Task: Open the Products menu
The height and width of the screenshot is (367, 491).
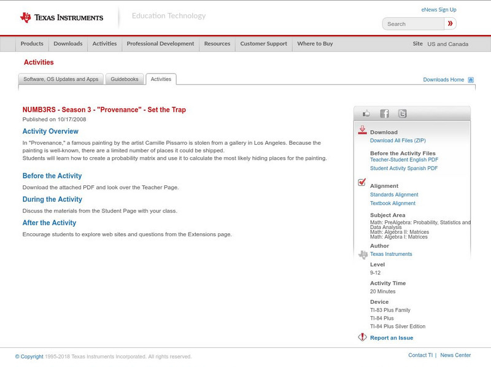Action: pyautogui.click(x=32, y=44)
